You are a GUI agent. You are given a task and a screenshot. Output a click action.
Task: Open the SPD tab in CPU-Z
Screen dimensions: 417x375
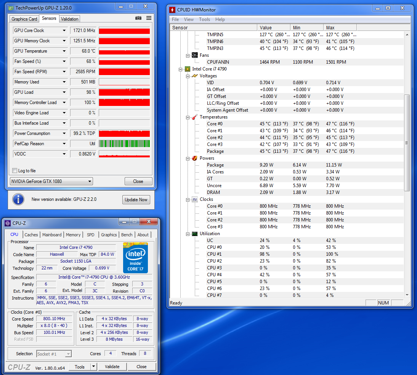91,235
